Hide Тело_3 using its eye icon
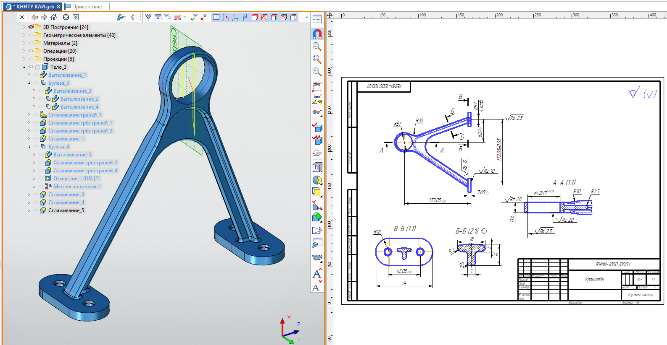Image resolution: width=667 pixels, height=345 pixels. pyautogui.click(x=31, y=67)
